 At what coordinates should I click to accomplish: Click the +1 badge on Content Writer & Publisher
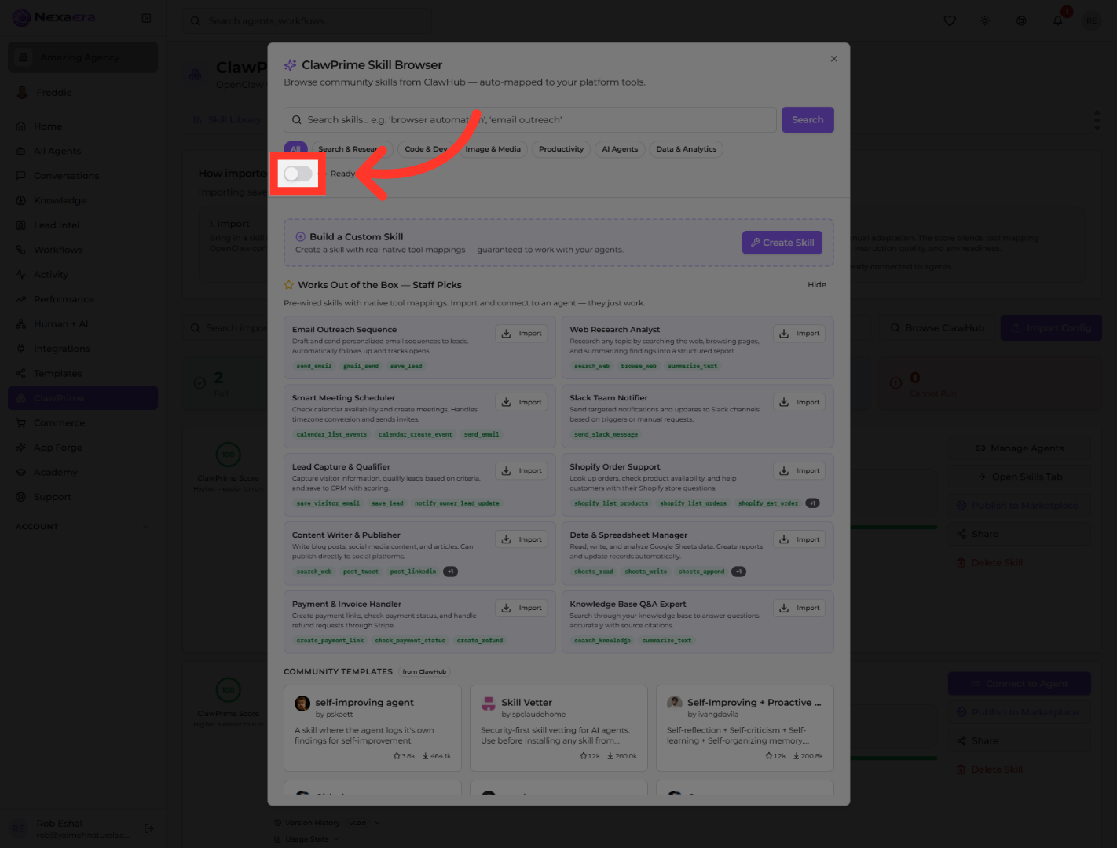coord(450,572)
